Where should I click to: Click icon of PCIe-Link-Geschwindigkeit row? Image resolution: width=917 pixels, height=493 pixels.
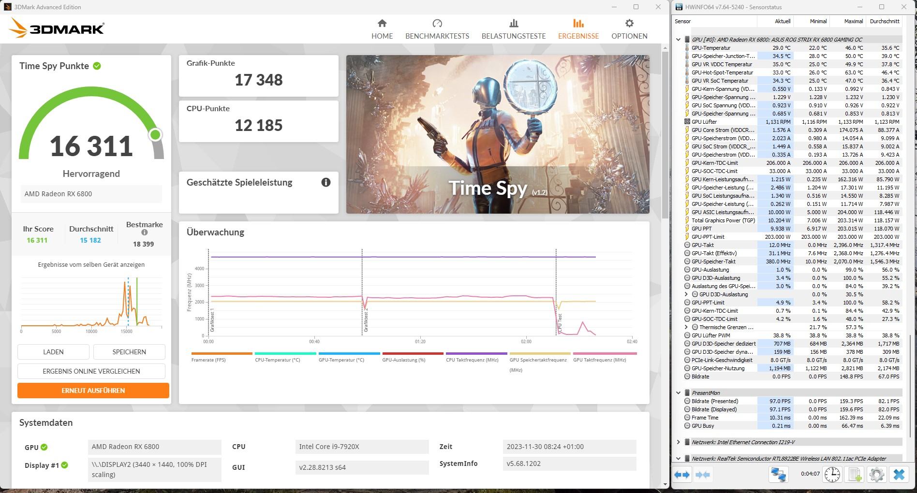(687, 360)
